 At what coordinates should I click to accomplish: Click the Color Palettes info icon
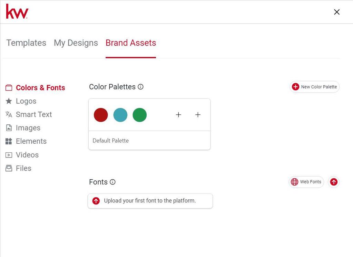(x=140, y=87)
